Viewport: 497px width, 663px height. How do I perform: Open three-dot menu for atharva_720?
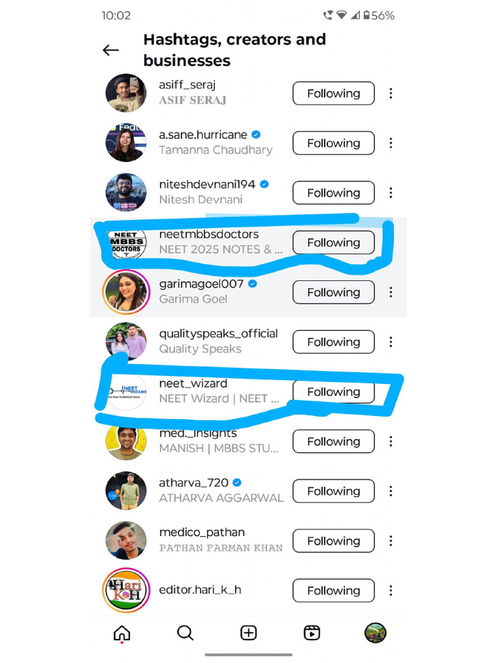[x=391, y=491]
